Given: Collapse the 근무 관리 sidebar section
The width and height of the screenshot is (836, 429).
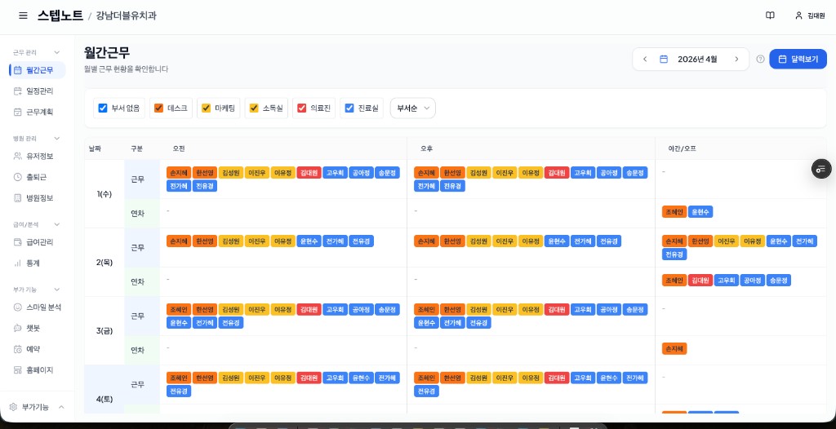Looking at the screenshot, I should [x=36, y=52].
